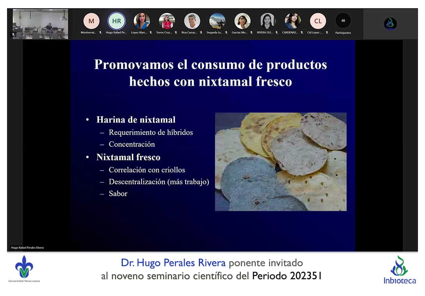The image size is (425, 296).
Task: Click the Inbioteca logo in footer
Action: click(399, 270)
